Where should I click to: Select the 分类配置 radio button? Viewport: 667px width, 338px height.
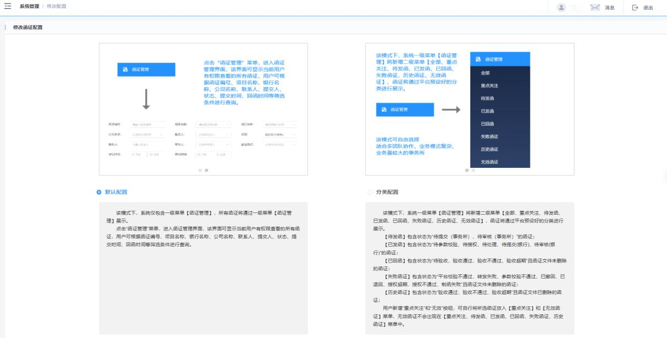(370, 192)
